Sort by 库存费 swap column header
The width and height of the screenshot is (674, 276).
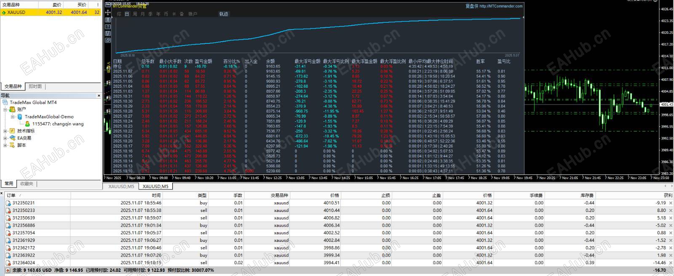[570, 196]
